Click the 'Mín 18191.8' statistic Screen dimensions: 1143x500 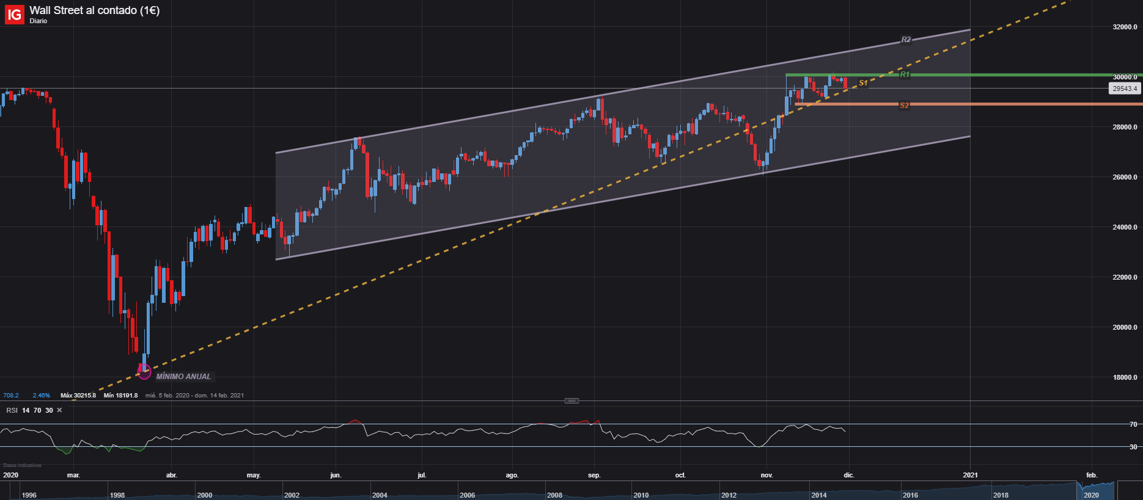120,396
